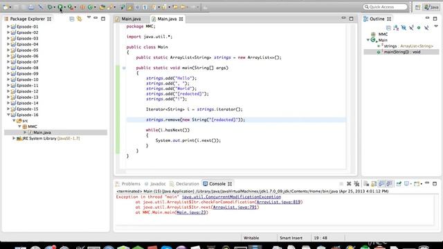The image size is (443, 249).
Task: Open the Problems tab
Action: [128, 184]
